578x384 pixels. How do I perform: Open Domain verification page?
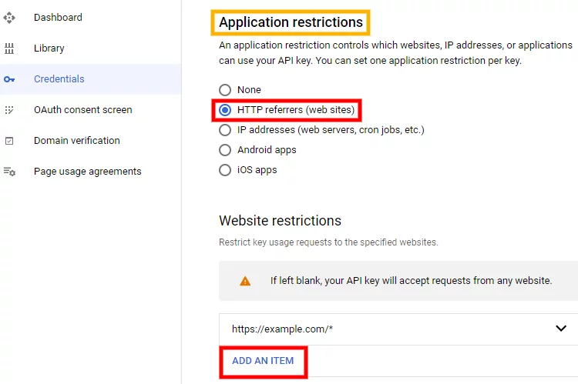tap(76, 141)
